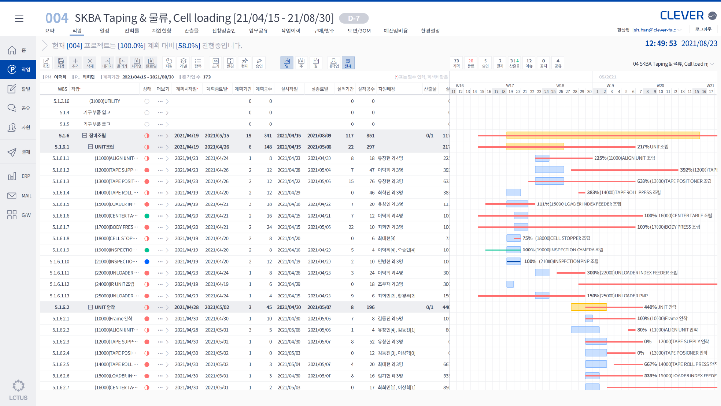
Task: Click the 내리기 indent icon in toolbar
Action: click(x=108, y=63)
